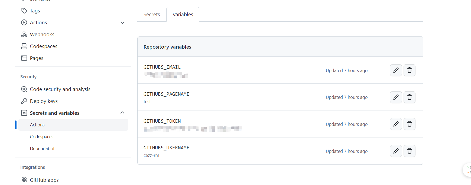Screen dimensions: 471x185
Task: Delete the GITHUBS_PAGENAME variable with the trash icon
Action: tap(409, 97)
